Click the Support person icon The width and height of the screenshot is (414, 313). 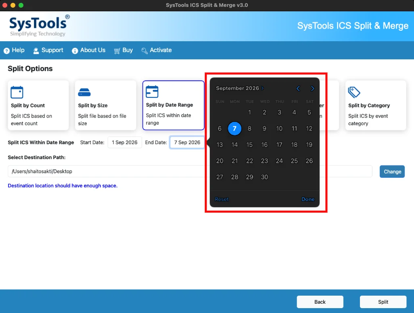[36, 50]
